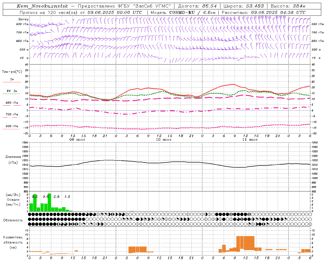Image resolution: width=325 pixels, height=260 pixels.
Task: Select the 'Долгота: 86.54' longitude entry
Action: (198, 6)
